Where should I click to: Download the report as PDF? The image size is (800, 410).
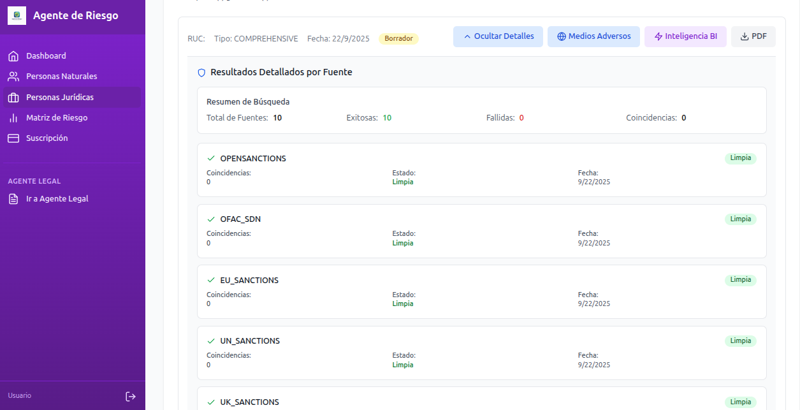coord(753,36)
